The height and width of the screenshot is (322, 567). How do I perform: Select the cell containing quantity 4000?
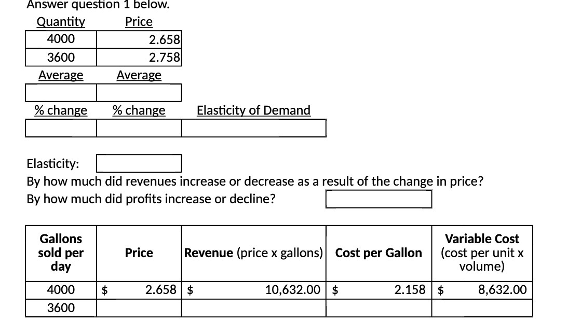pos(61,39)
